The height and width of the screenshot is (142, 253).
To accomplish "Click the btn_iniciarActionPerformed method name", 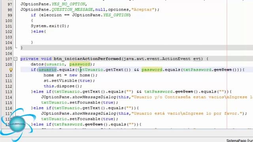I will 87,59.
